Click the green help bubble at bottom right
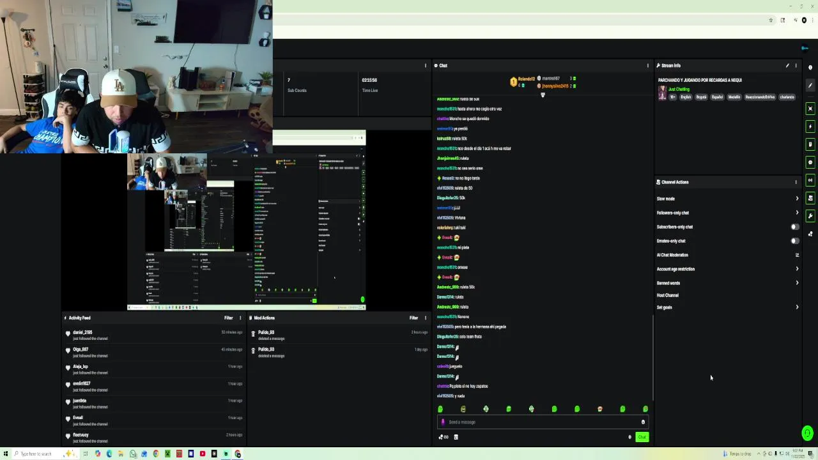The height and width of the screenshot is (460, 818). (808, 433)
